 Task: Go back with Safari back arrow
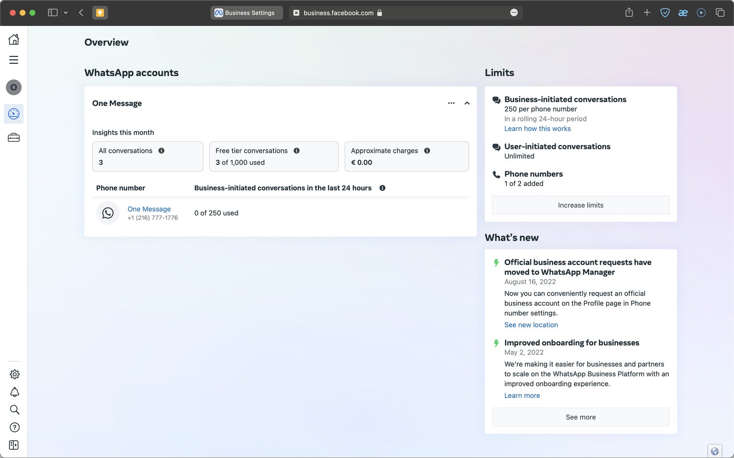pyautogui.click(x=81, y=13)
